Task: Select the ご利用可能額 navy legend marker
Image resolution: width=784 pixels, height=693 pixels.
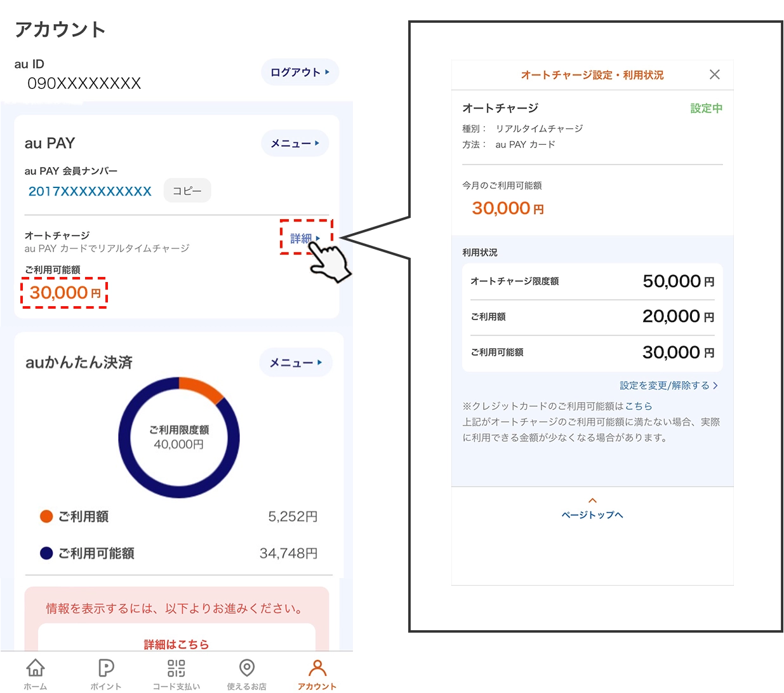Action: coord(46,553)
